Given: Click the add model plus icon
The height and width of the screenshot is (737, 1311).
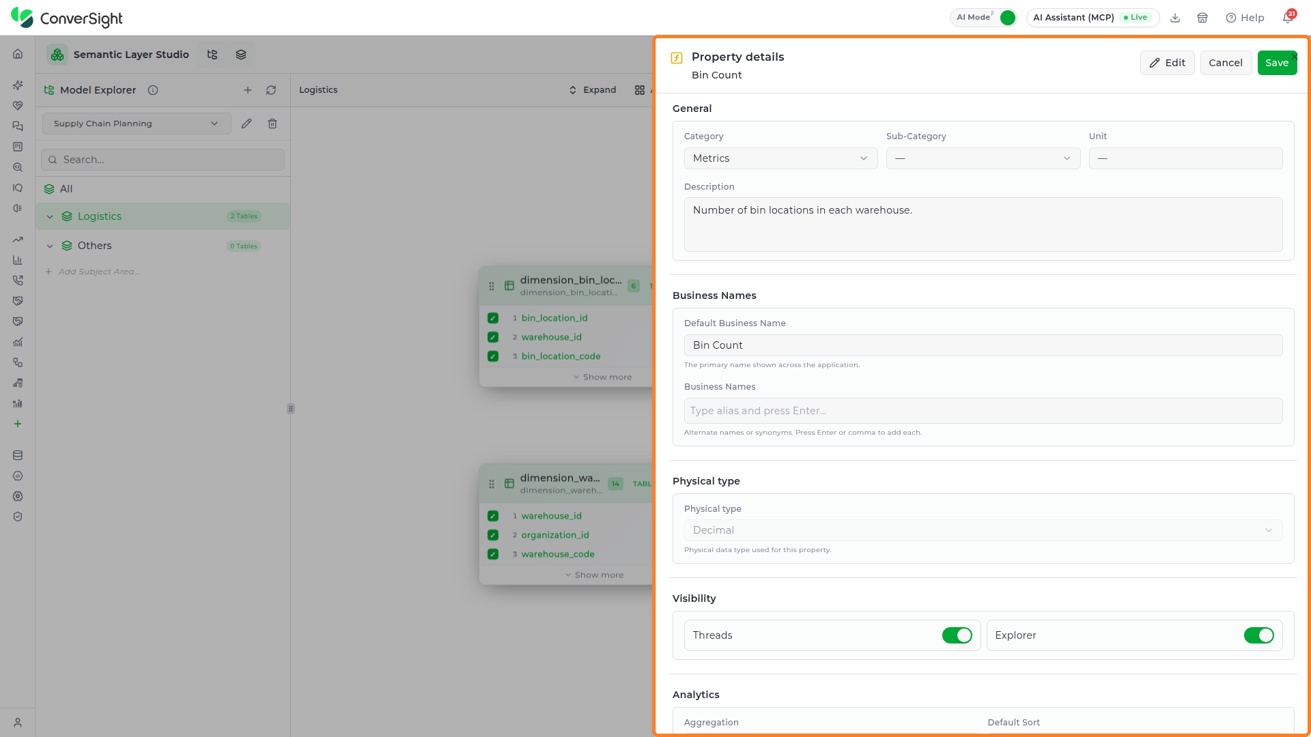Looking at the screenshot, I should point(248,90).
